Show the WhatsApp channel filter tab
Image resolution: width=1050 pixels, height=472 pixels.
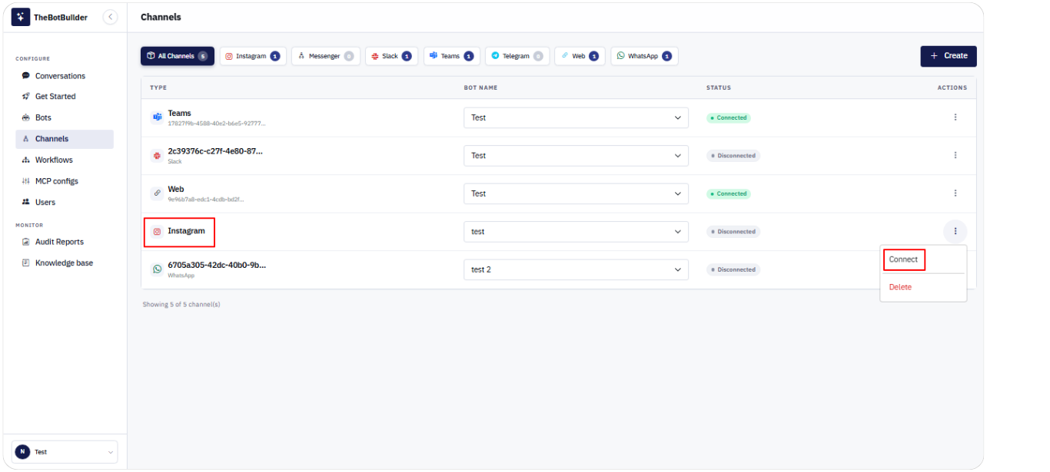coord(644,56)
